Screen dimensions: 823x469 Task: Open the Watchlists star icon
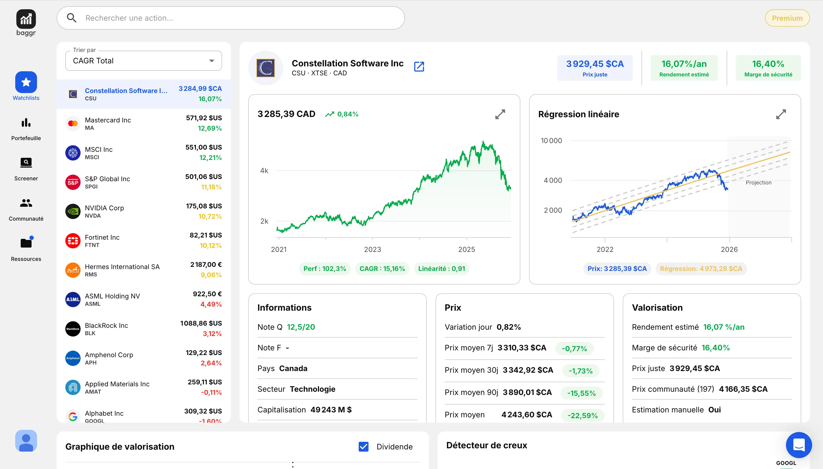tap(26, 82)
